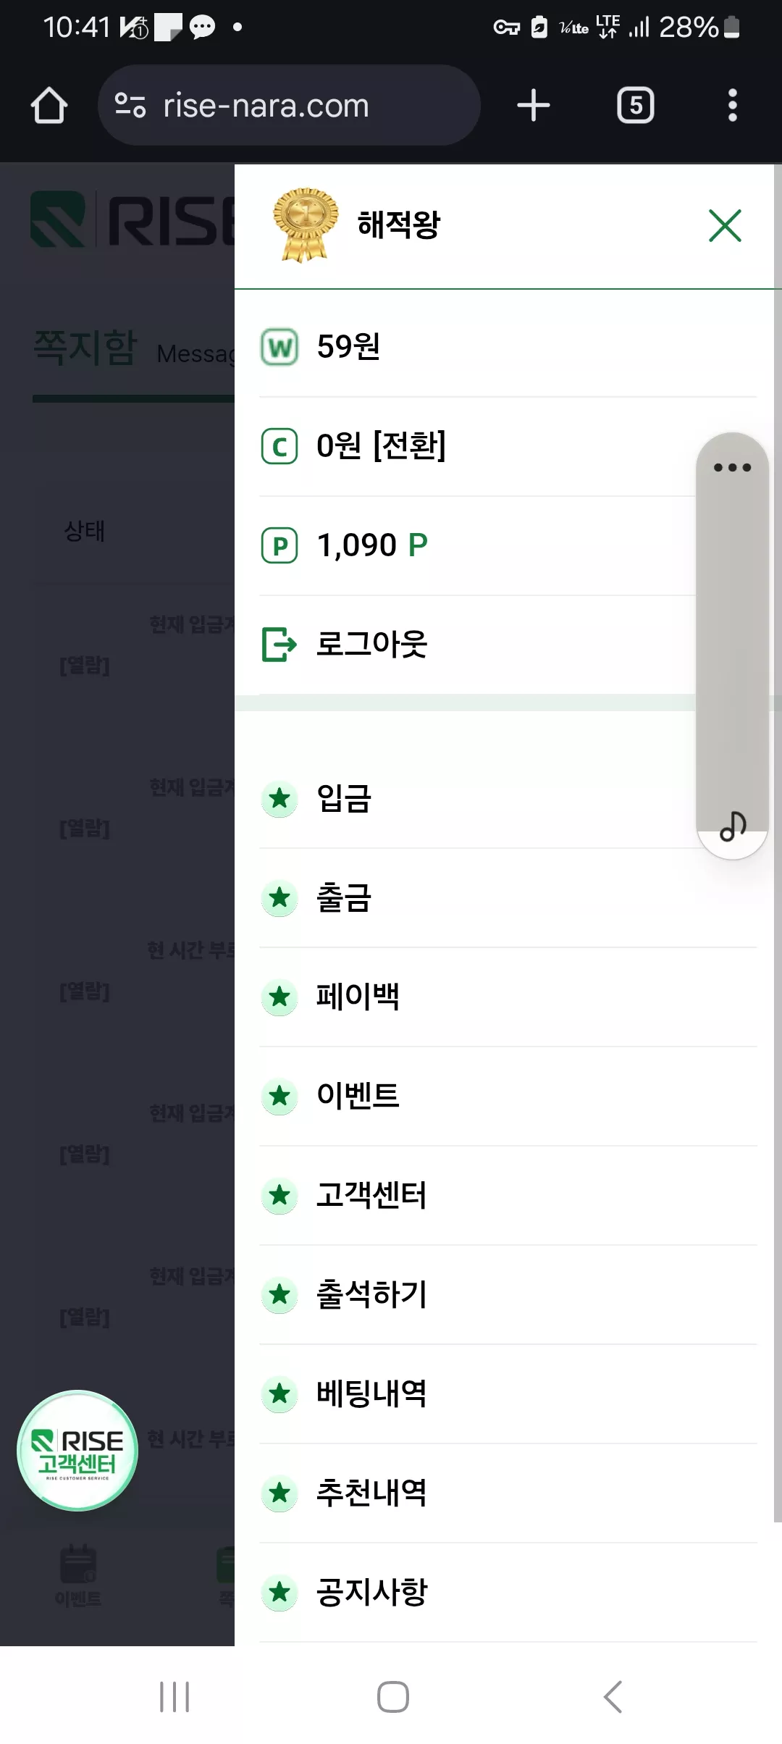Click the rise-nara.com address field
This screenshot has height=1744, width=782.
pyautogui.click(x=289, y=106)
